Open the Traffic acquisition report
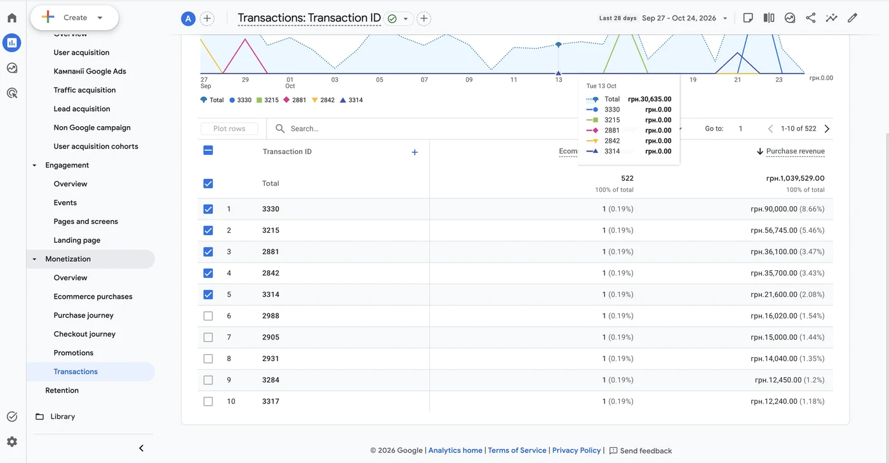Viewport: 889px width, 463px height. coord(84,90)
